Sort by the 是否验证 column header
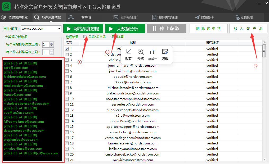The height and width of the screenshot is (164, 269). [x=212, y=43]
